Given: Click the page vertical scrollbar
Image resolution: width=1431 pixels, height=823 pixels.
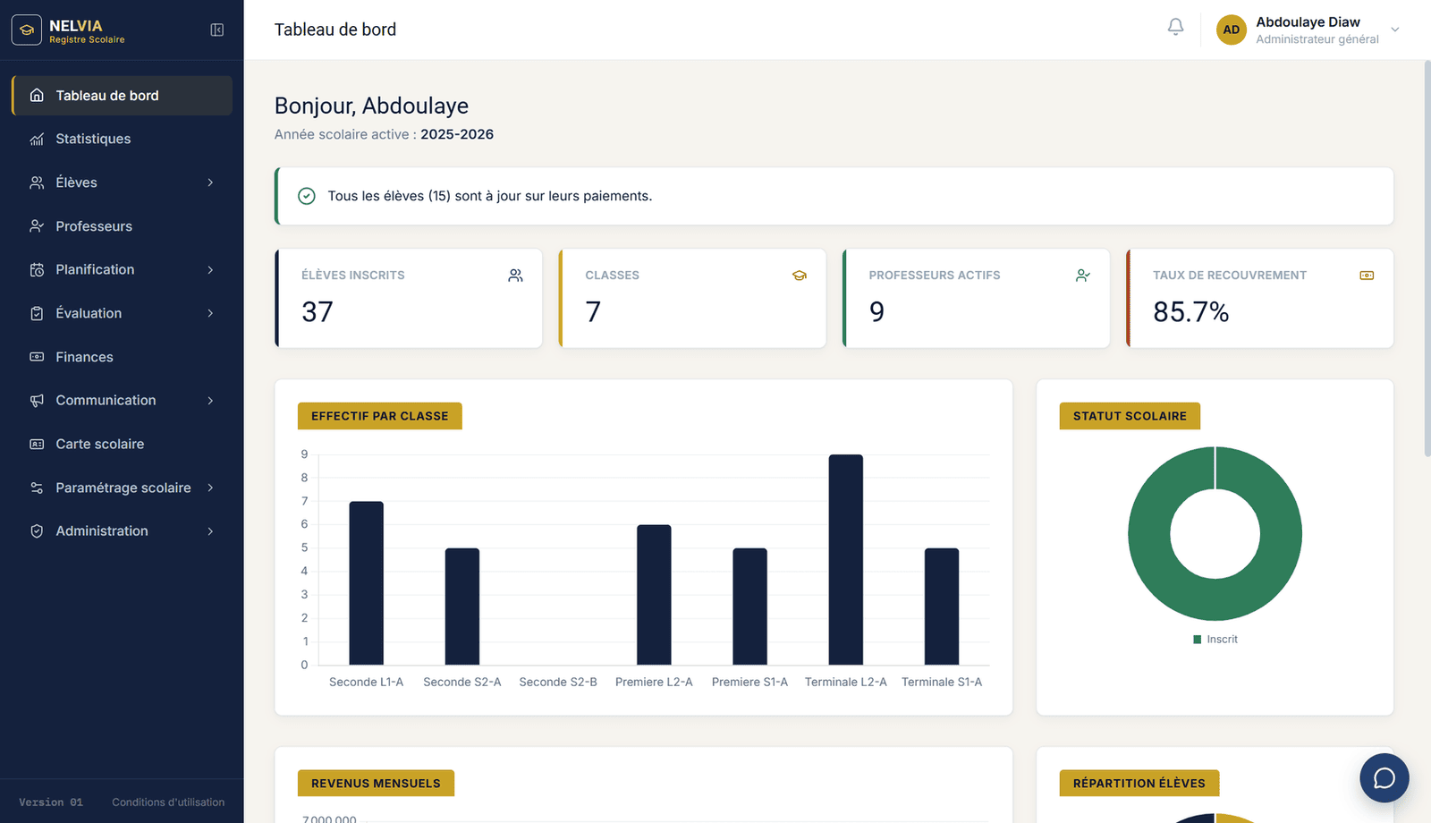Looking at the screenshot, I should 1427,259.
